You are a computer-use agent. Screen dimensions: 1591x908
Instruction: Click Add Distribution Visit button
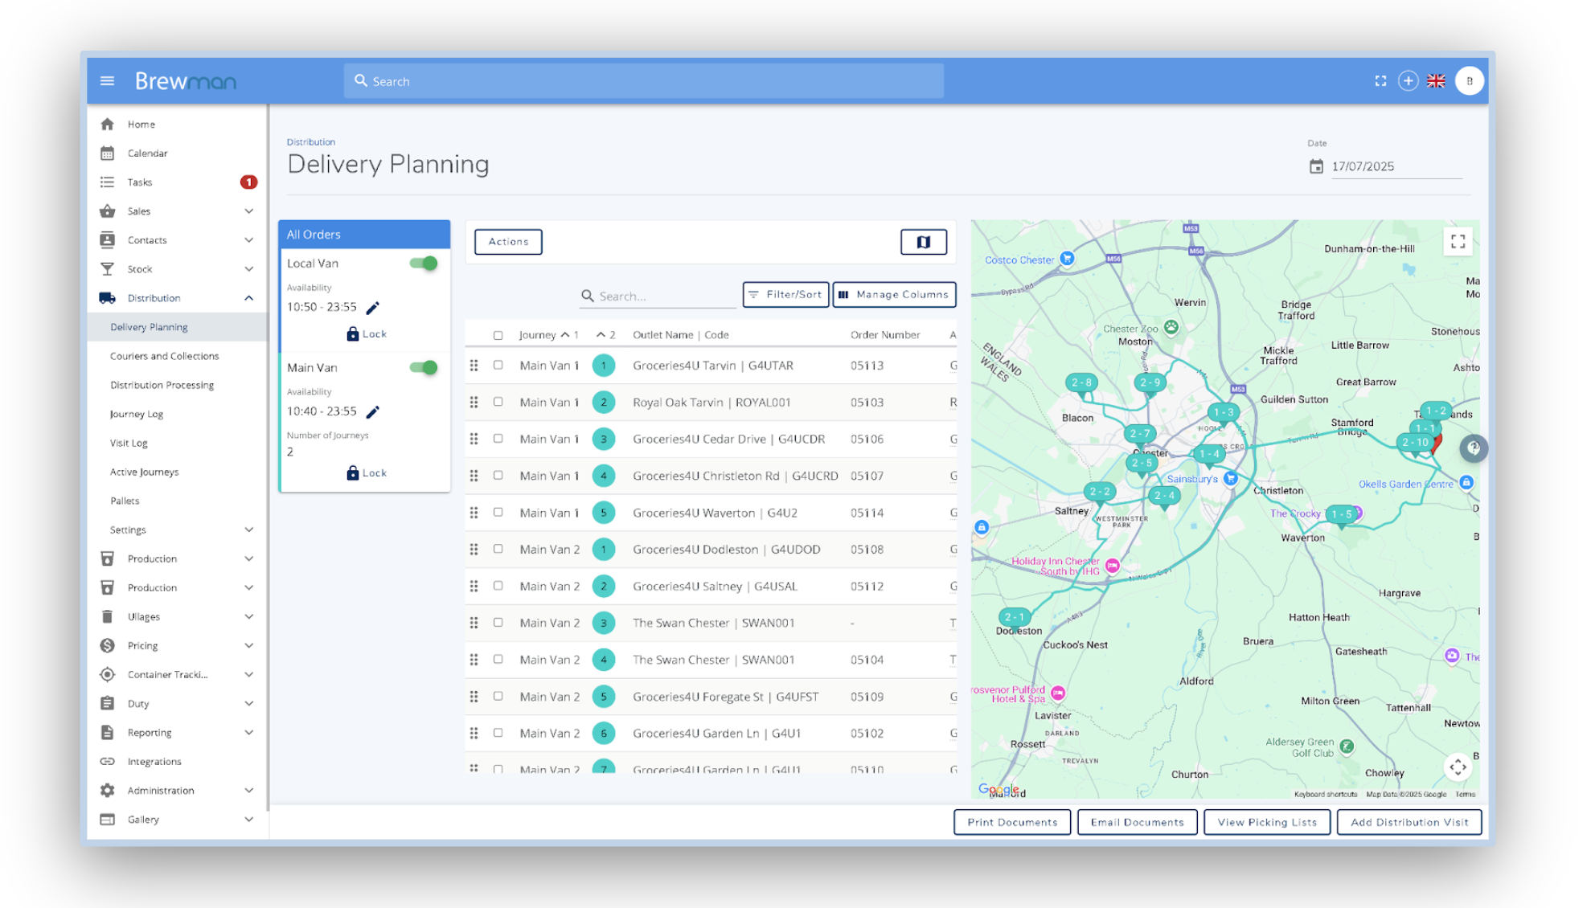click(x=1409, y=822)
